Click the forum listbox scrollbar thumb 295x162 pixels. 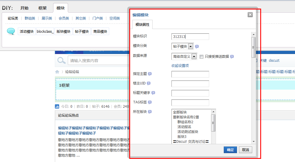pyautogui.click(x=213, y=123)
